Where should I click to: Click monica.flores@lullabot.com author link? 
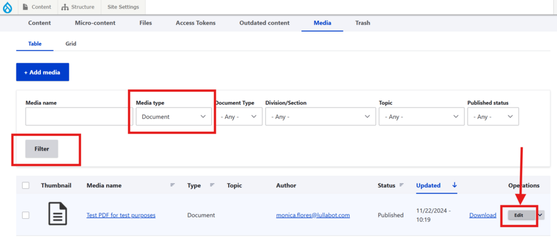(313, 215)
